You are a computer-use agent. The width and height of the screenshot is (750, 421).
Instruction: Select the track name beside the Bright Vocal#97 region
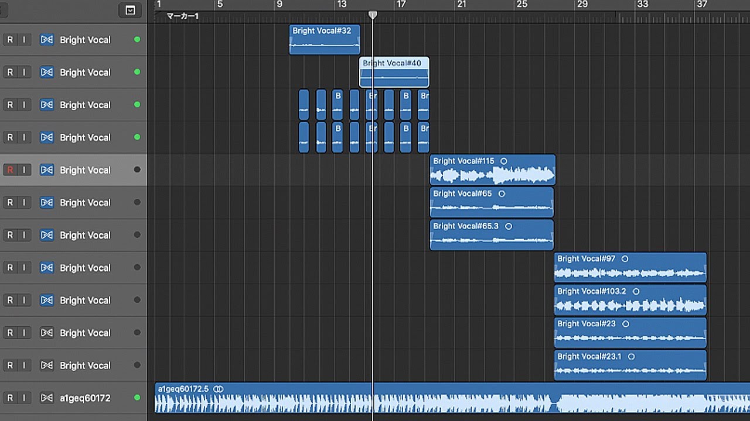[x=85, y=268]
